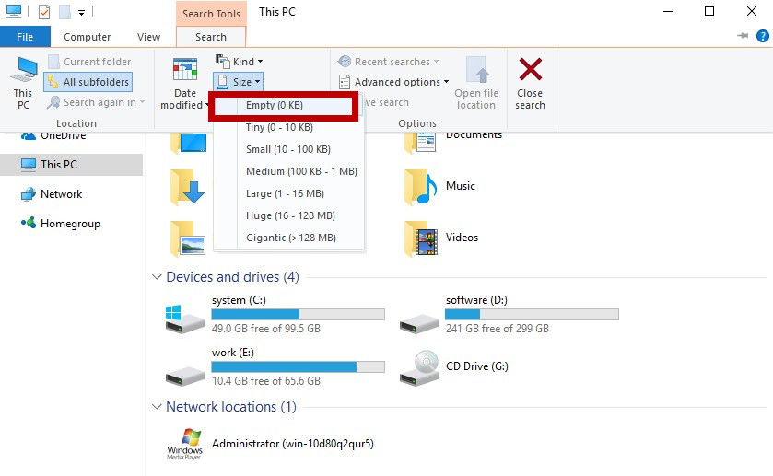
Task: Open the Help question mark icon
Action: 762,36
